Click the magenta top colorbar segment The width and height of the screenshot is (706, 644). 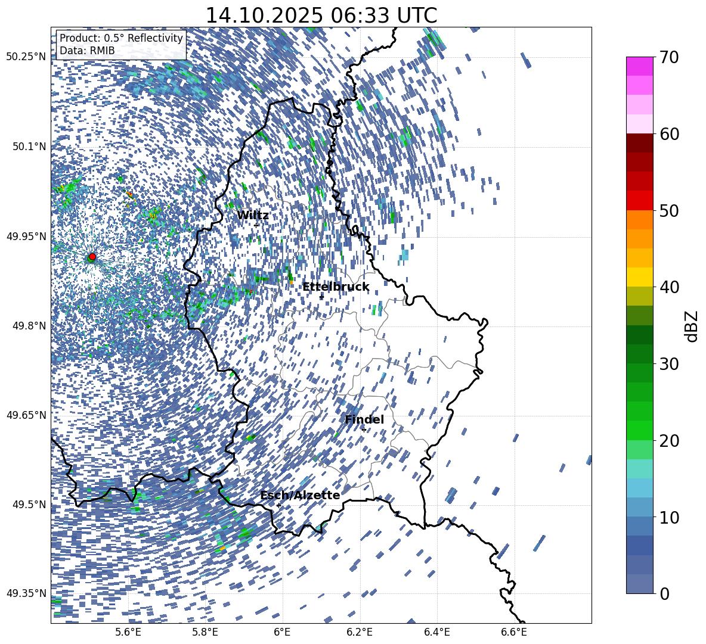[639, 67]
